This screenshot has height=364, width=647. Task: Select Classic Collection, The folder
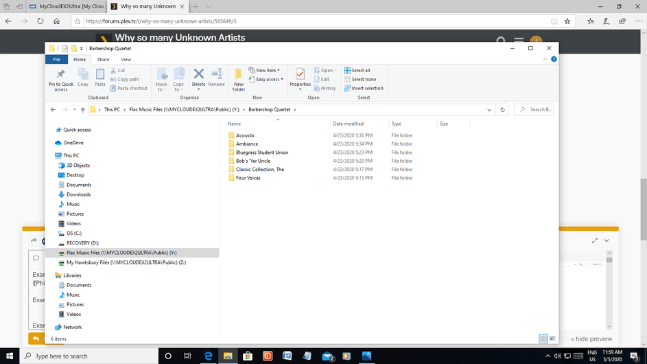point(260,170)
